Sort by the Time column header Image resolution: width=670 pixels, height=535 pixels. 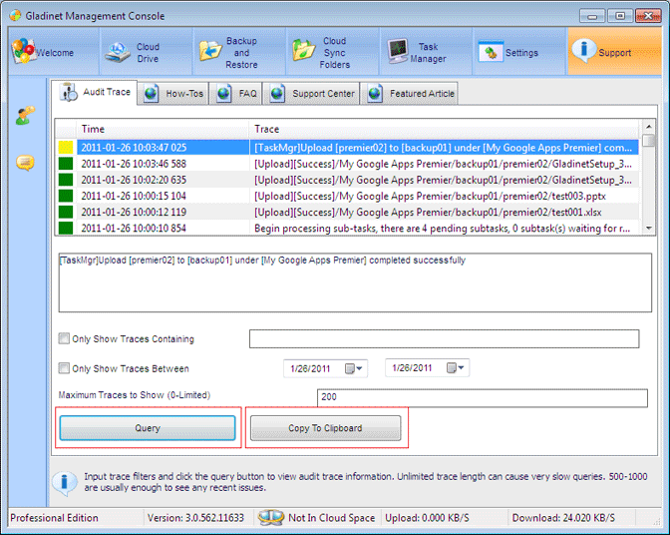pos(163,129)
